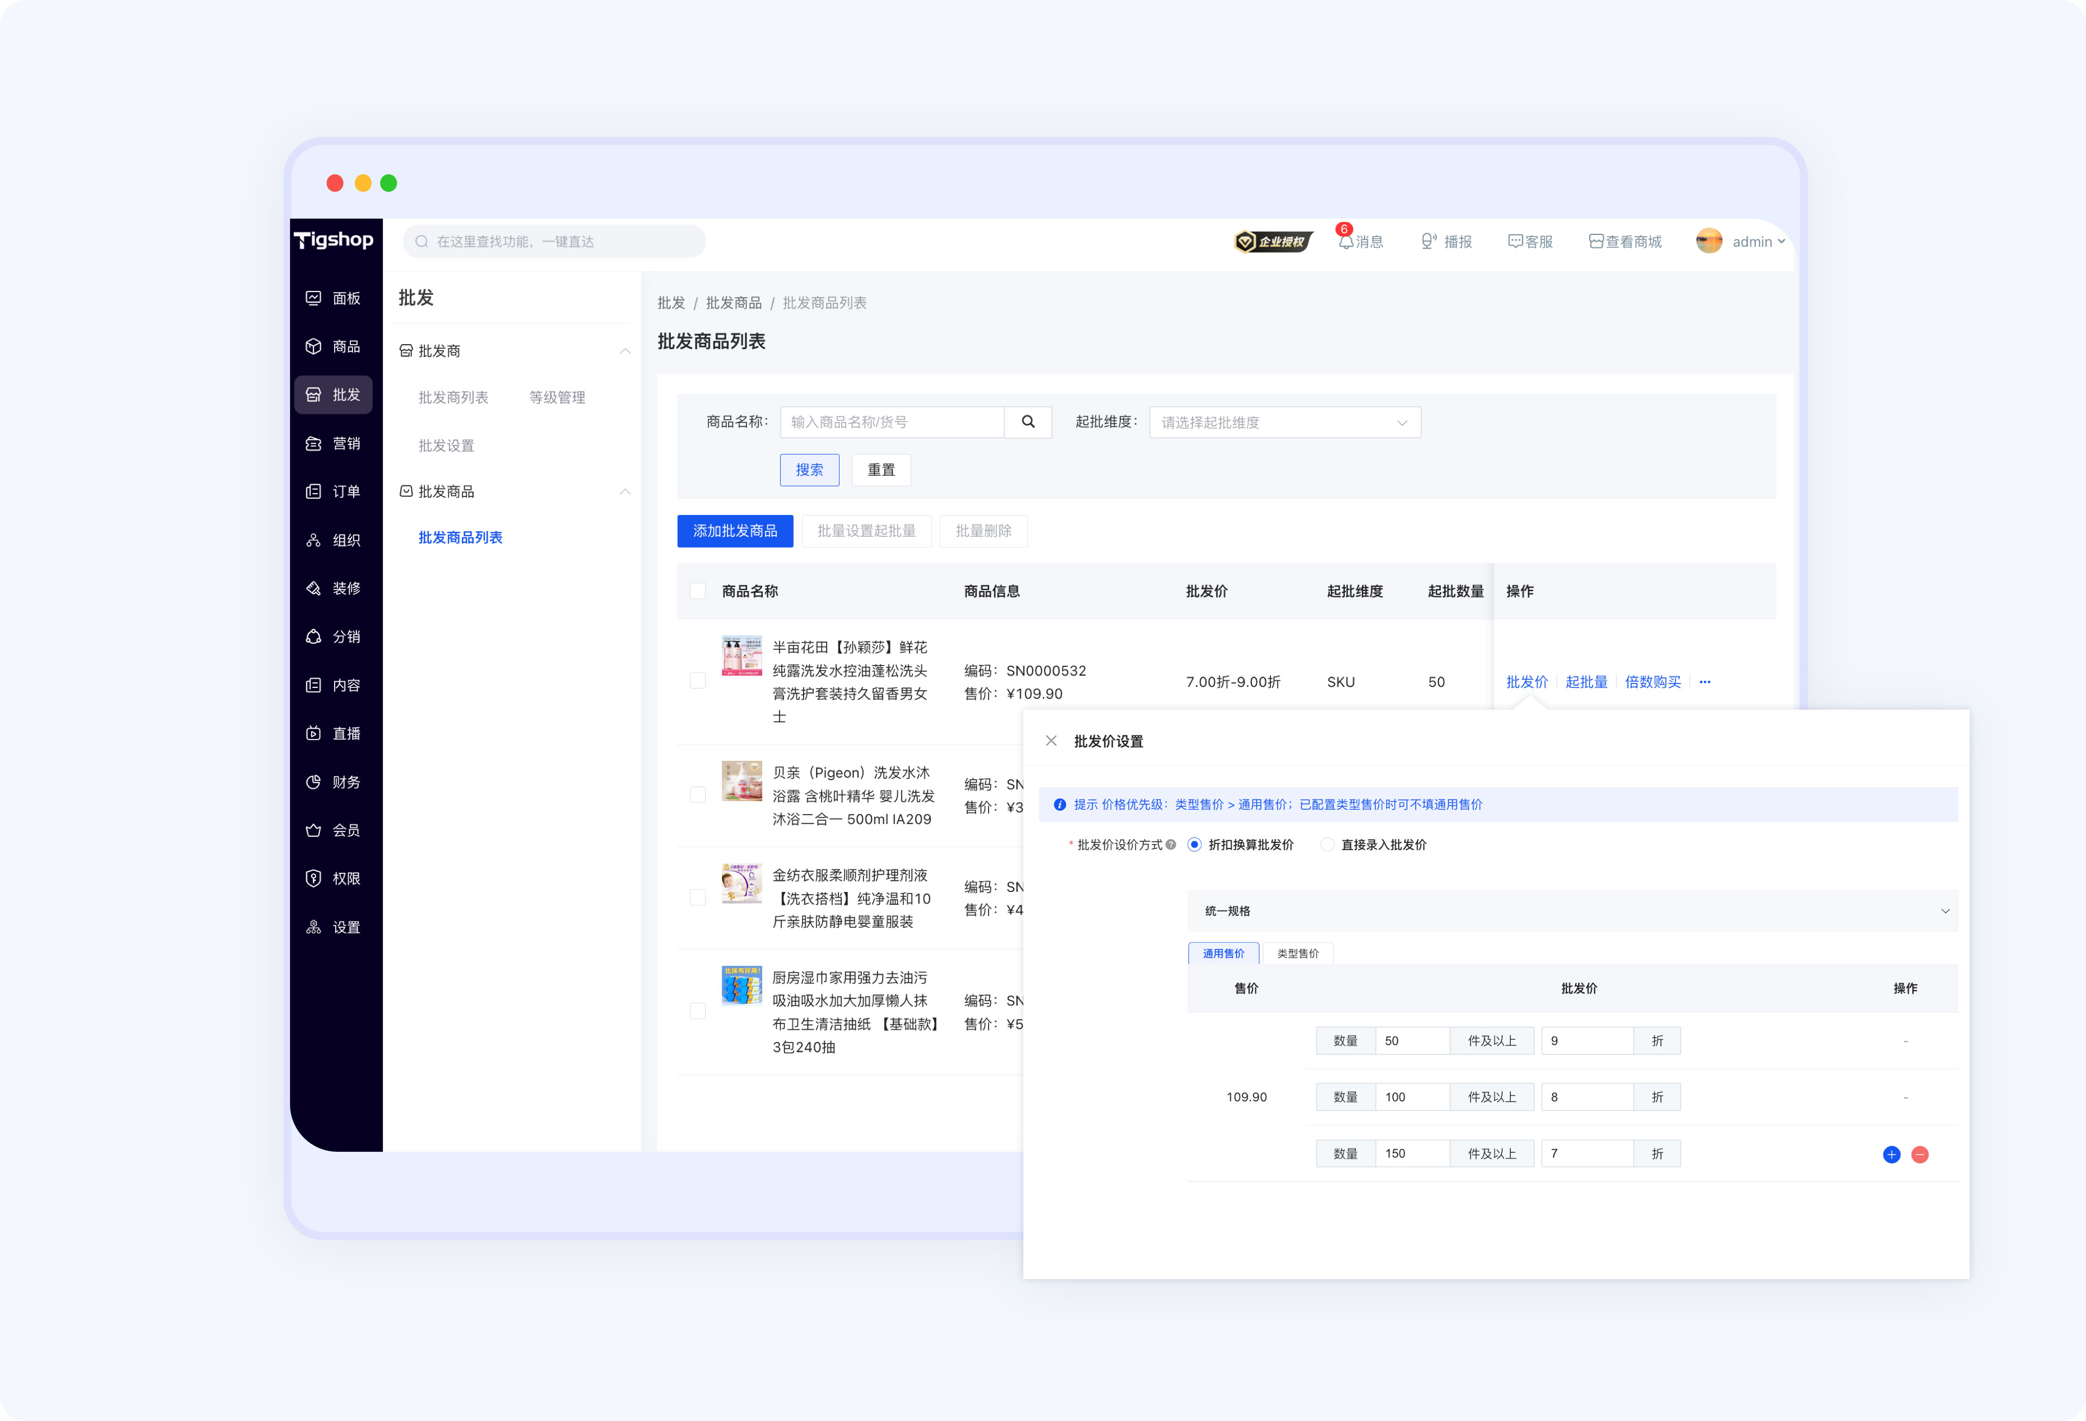The width and height of the screenshot is (2086, 1421).
Task: Open the 设置 icon in sidebar
Action: [x=313, y=928]
